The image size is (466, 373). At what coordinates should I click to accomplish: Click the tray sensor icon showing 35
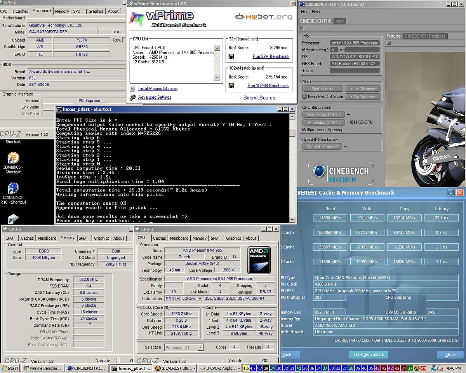(371, 368)
